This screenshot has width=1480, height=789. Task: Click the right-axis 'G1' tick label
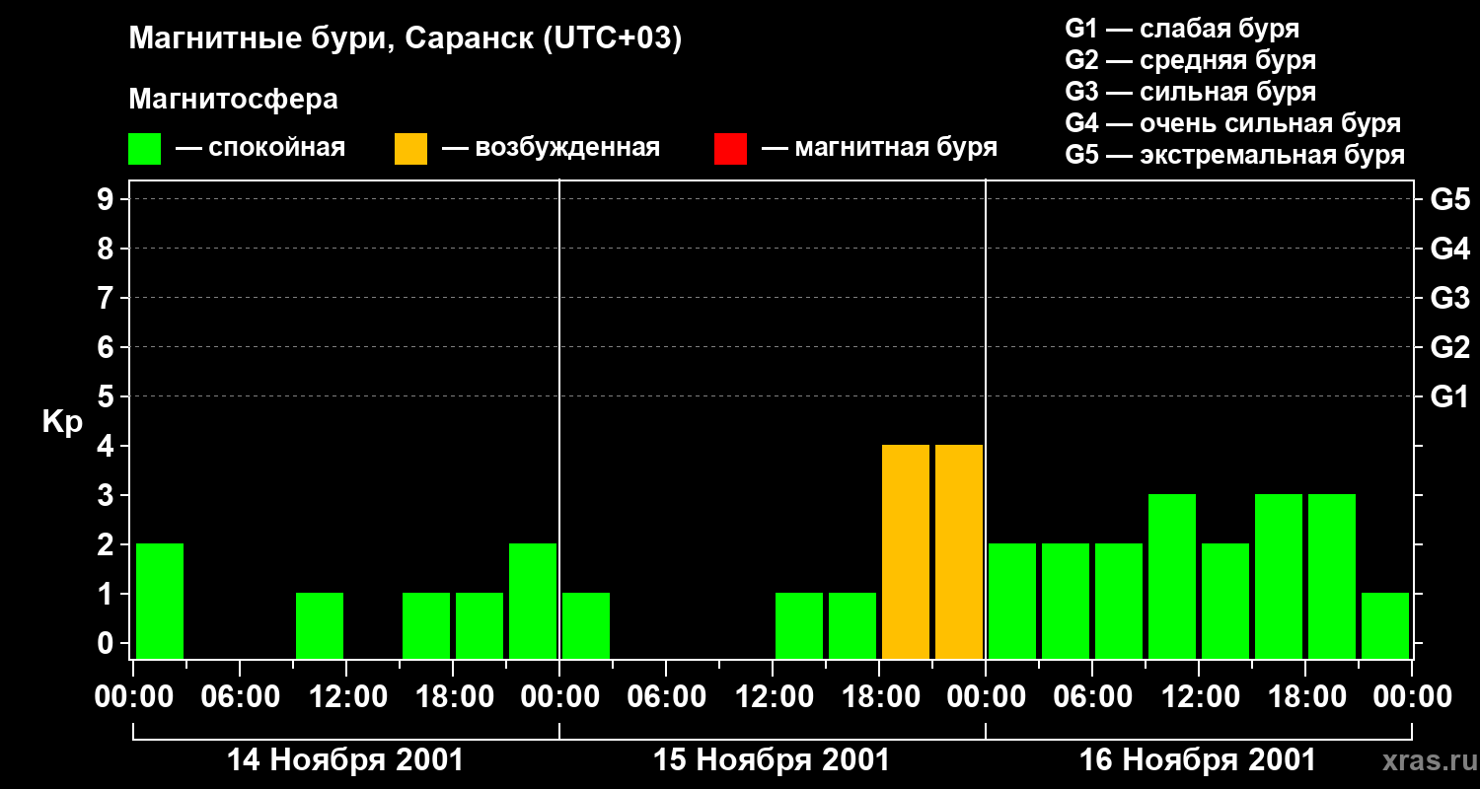pyautogui.click(x=1449, y=396)
